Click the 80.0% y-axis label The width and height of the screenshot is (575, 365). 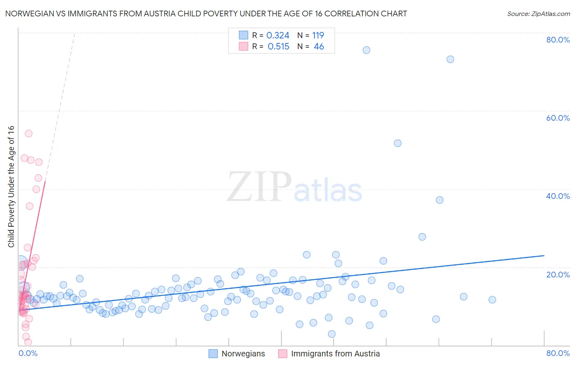[x=558, y=40]
